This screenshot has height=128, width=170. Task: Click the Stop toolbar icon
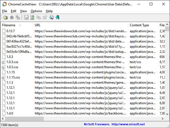(x=12, y=18)
